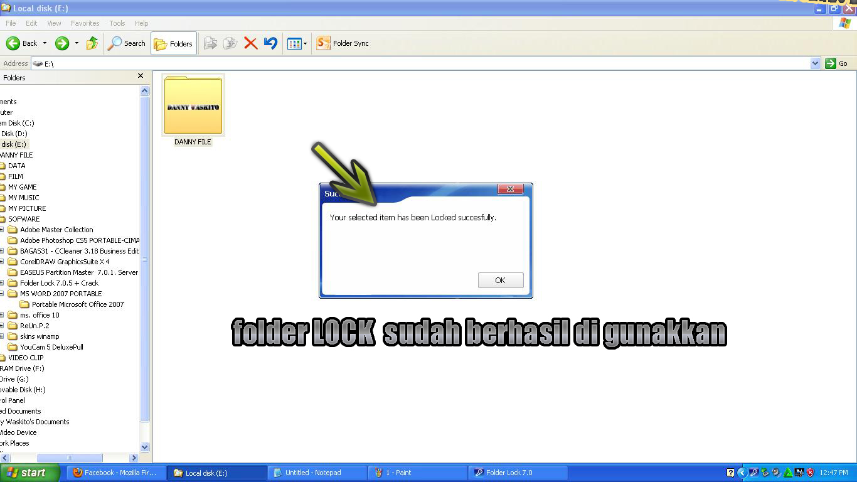Image resolution: width=857 pixels, height=482 pixels.
Task: Open the File menu
Action: click(x=11, y=23)
